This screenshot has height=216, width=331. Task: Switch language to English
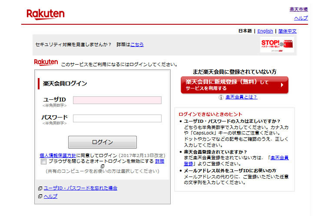265,31
